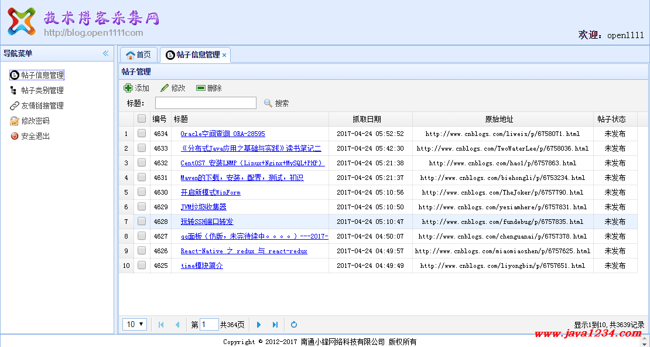650x347 pixels.
Task: Select the checkbox for post 4626
Action: click(x=142, y=250)
